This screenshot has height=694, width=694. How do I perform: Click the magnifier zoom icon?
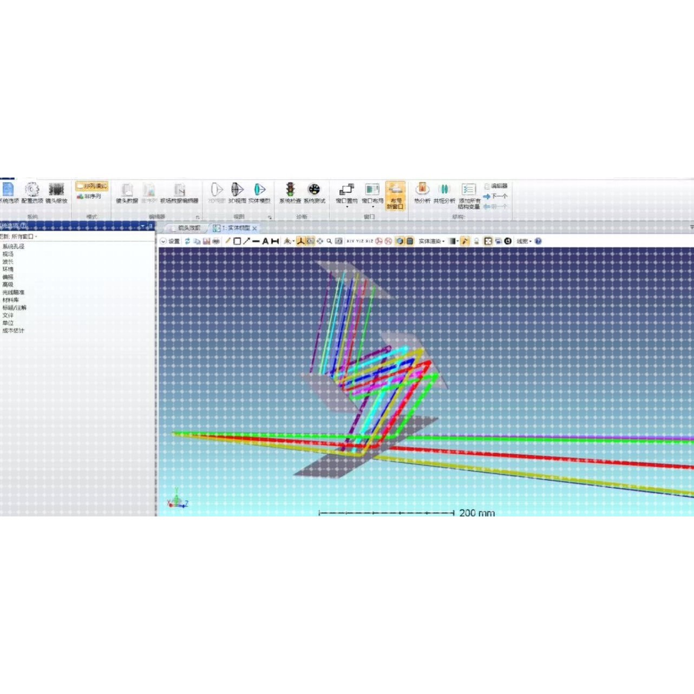329,241
